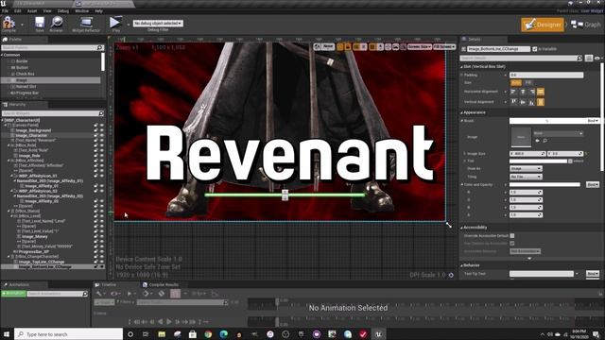
Task: Click the Color and Opacity swatch
Action: [544, 185]
